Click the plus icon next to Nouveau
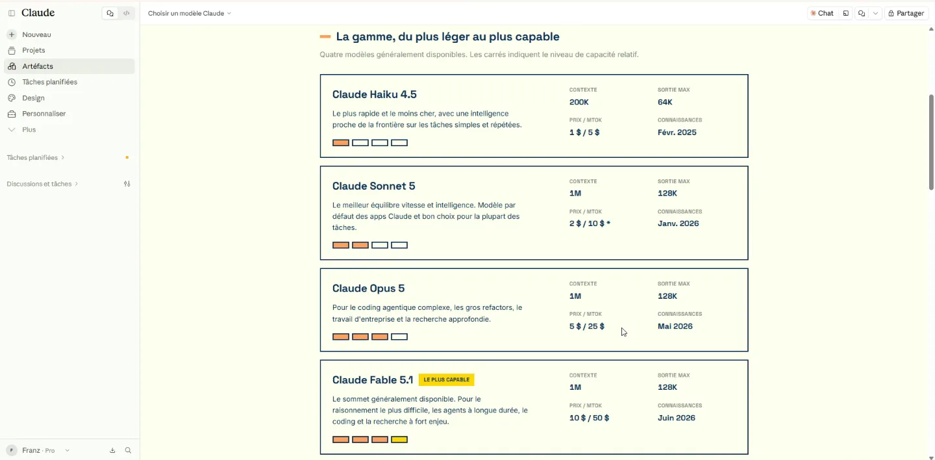 [12, 34]
